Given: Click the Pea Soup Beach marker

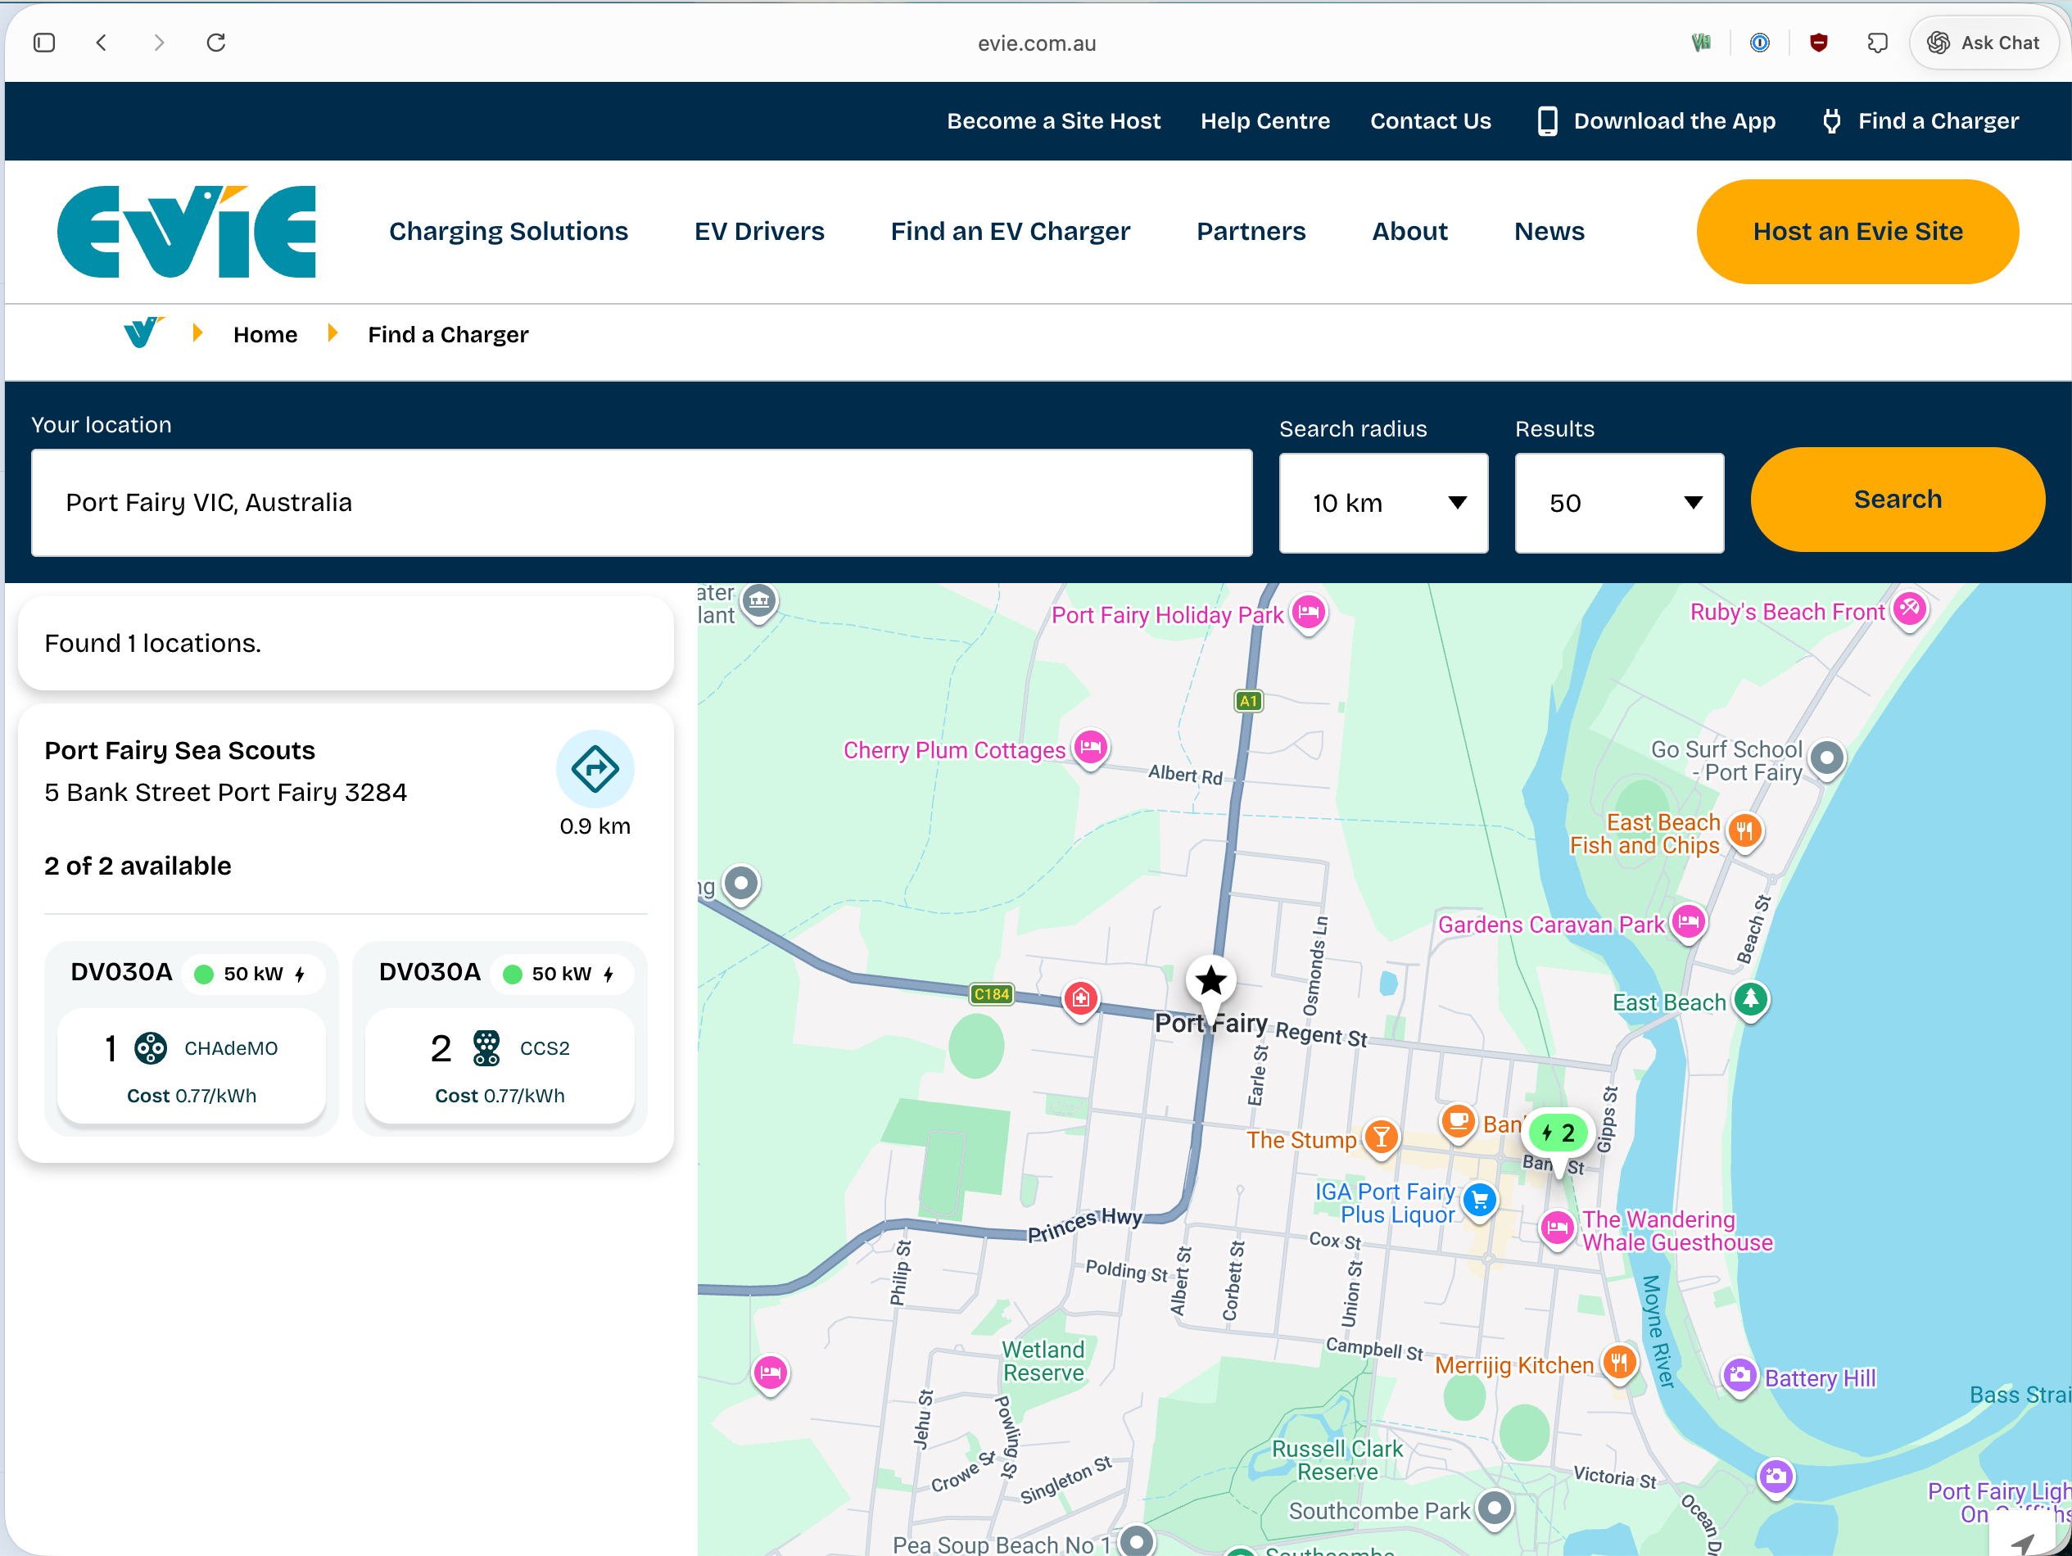Looking at the screenshot, I should coord(1138,1541).
